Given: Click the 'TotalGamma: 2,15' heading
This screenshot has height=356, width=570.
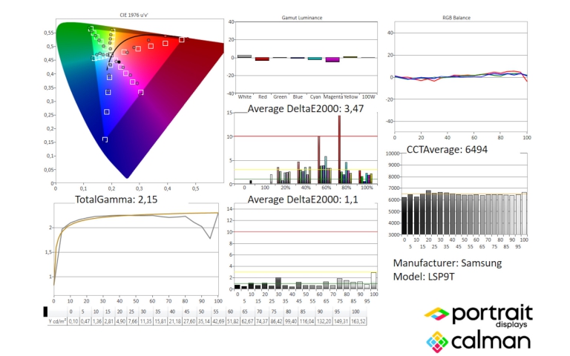Looking at the screenshot, I should tap(116, 200).
